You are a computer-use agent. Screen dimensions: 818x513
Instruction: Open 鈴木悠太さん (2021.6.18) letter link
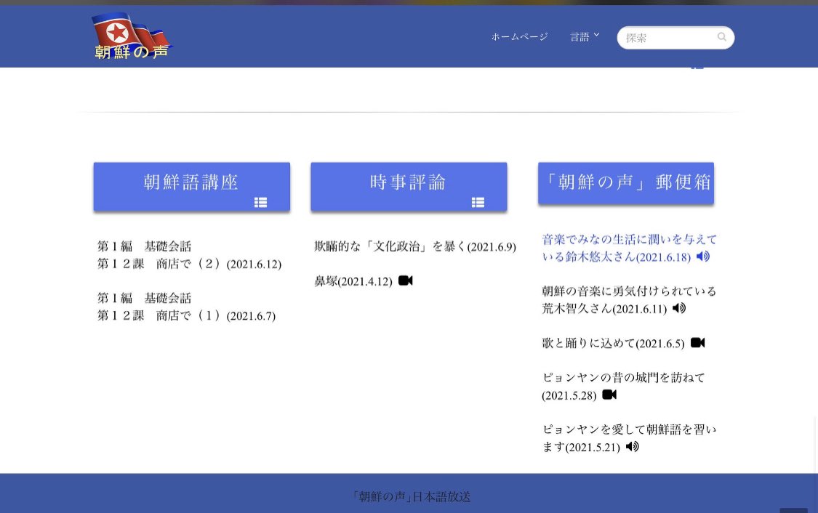click(x=629, y=249)
